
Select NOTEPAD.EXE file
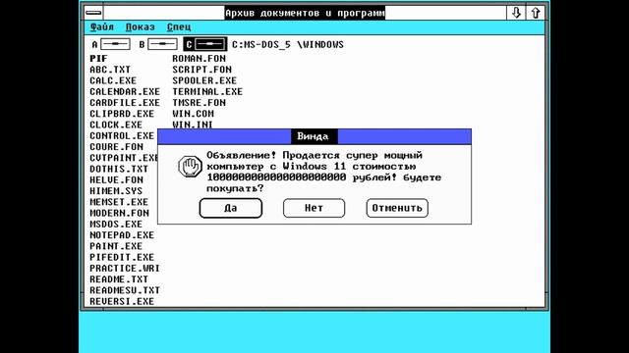[x=122, y=235]
